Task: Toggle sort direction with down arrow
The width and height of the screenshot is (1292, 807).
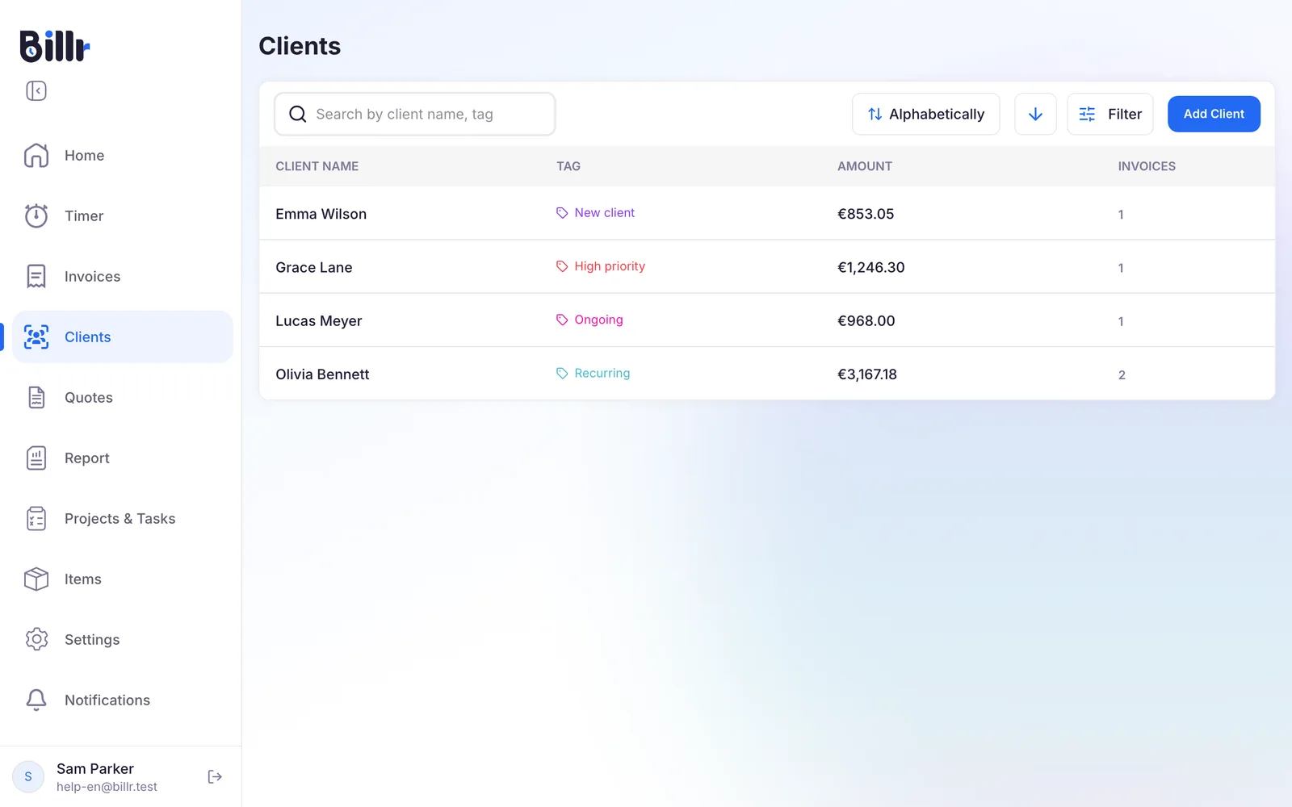Action: [1035, 114]
